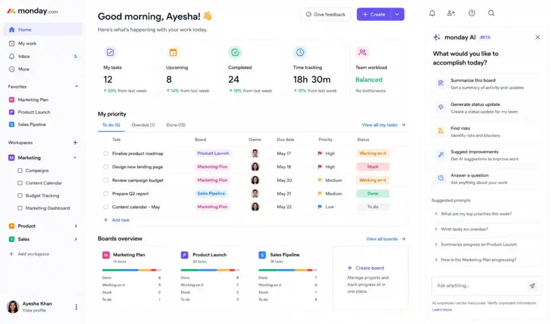
Task: Mark Finalize product roadmap as complete
Action: coord(106,153)
